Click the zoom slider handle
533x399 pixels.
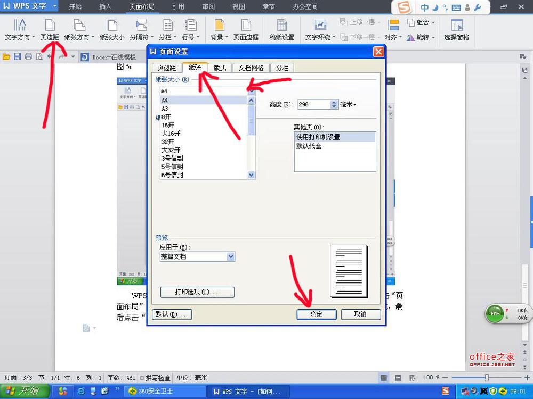click(x=487, y=378)
